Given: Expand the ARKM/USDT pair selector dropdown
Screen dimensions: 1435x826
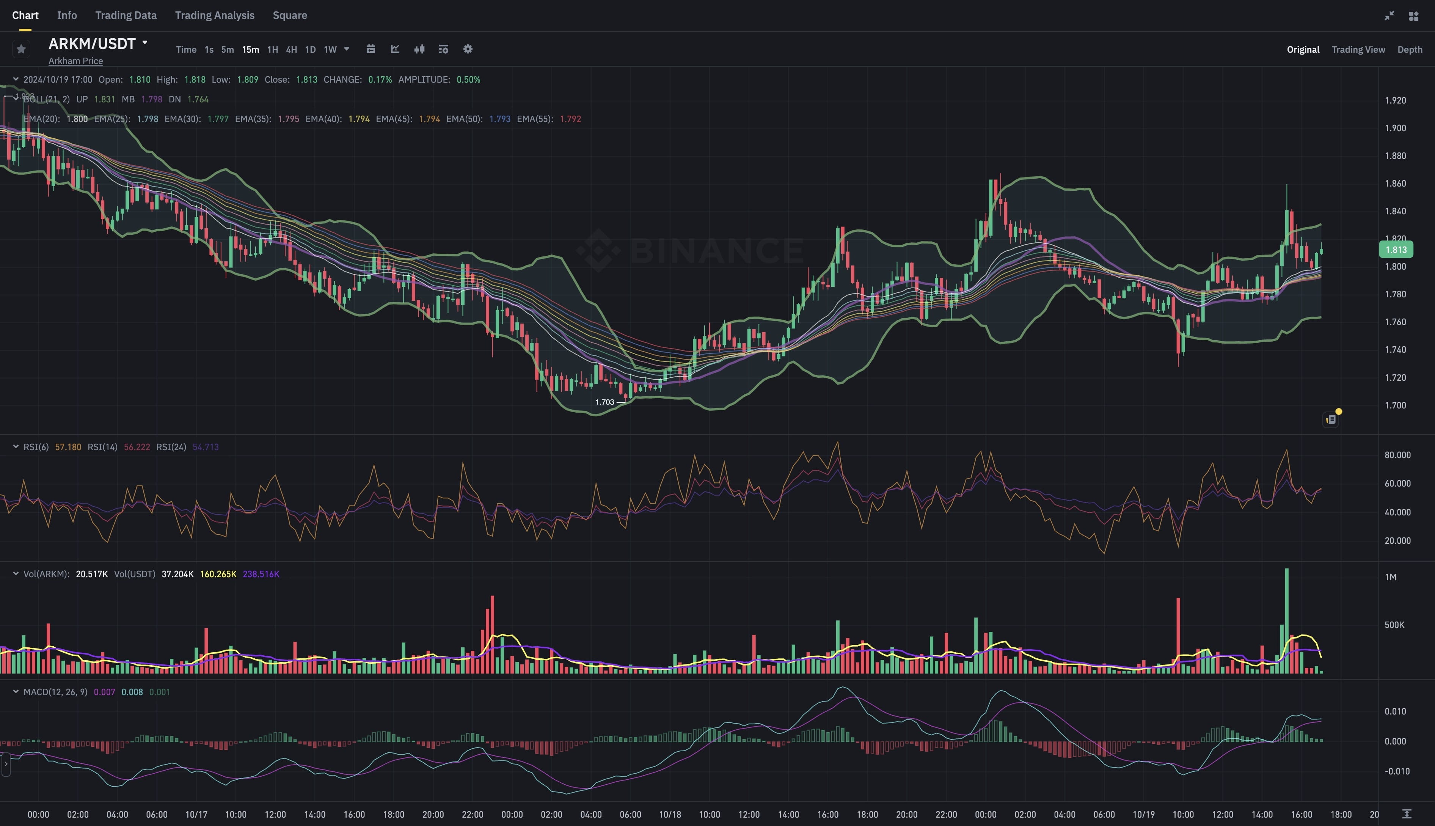Looking at the screenshot, I should (144, 42).
